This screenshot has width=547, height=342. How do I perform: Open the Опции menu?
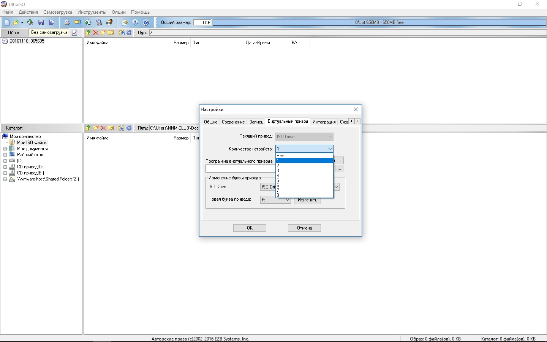[x=119, y=12]
